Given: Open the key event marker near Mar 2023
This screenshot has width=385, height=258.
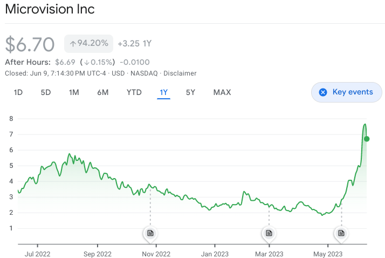Looking at the screenshot, I should pos(268,233).
